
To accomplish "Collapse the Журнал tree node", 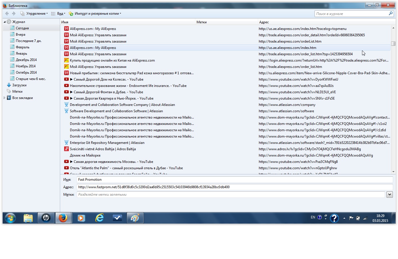I will (x=4, y=22).
